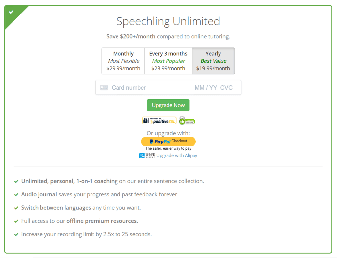Select the Yearly Best Value plan
Screen dimensions: 337x258
(x=213, y=61)
